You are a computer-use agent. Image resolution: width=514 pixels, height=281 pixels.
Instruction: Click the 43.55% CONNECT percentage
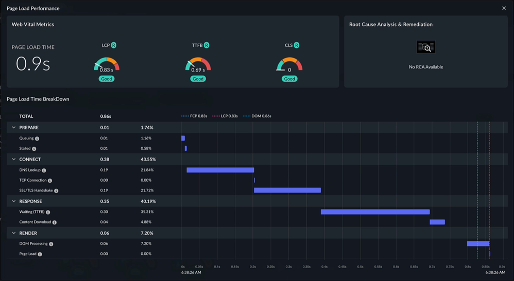pyautogui.click(x=148, y=159)
